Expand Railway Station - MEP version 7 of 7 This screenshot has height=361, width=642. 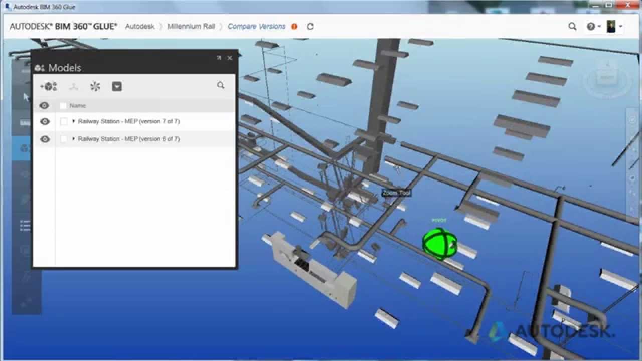point(74,121)
